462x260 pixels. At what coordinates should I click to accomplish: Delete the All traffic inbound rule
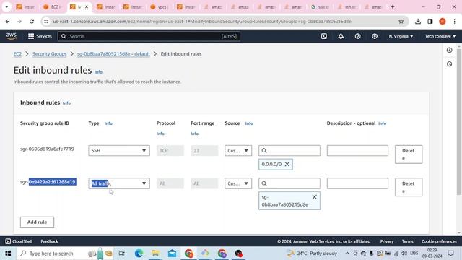pos(409,187)
